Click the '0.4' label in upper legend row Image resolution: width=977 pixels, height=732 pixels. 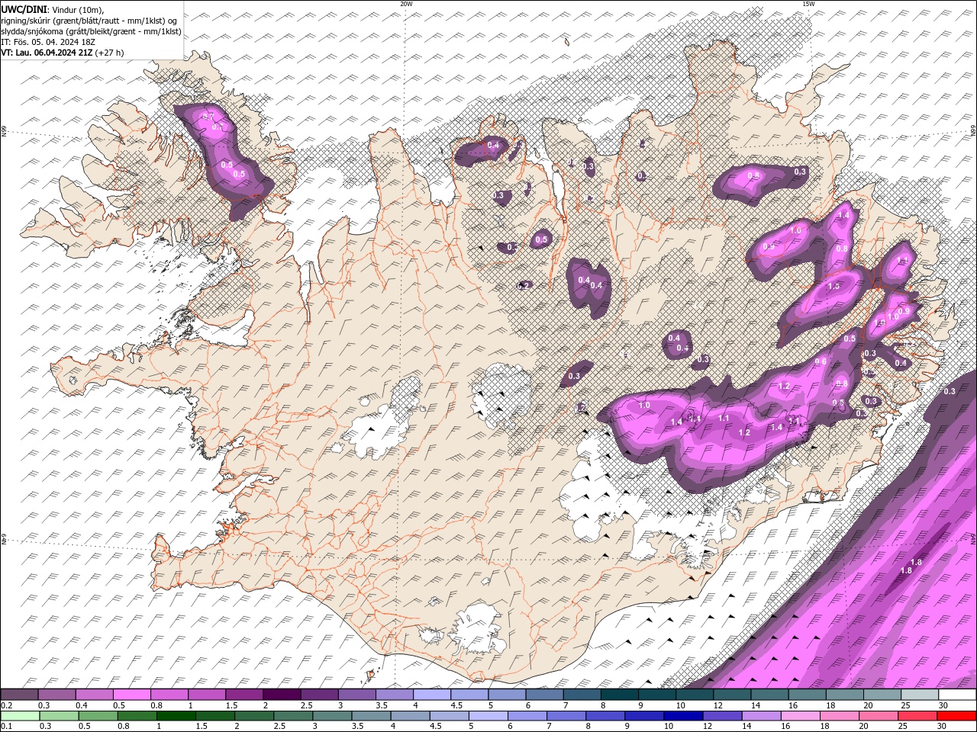(81, 705)
